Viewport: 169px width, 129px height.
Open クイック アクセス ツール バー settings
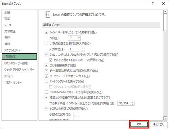coord(19,70)
